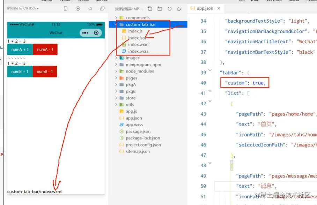
Task: Click the "消息" text value on line 50
Action: coord(266,186)
